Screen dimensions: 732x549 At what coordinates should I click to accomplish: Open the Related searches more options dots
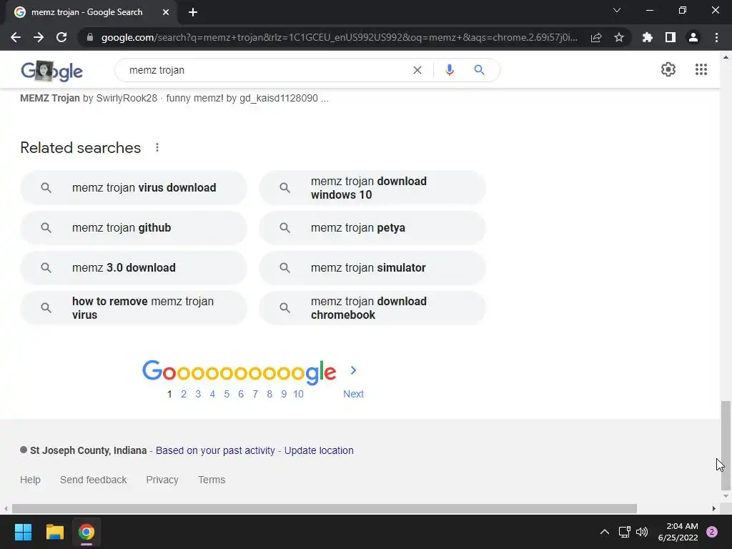pyautogui.click(x=157, y=147)
